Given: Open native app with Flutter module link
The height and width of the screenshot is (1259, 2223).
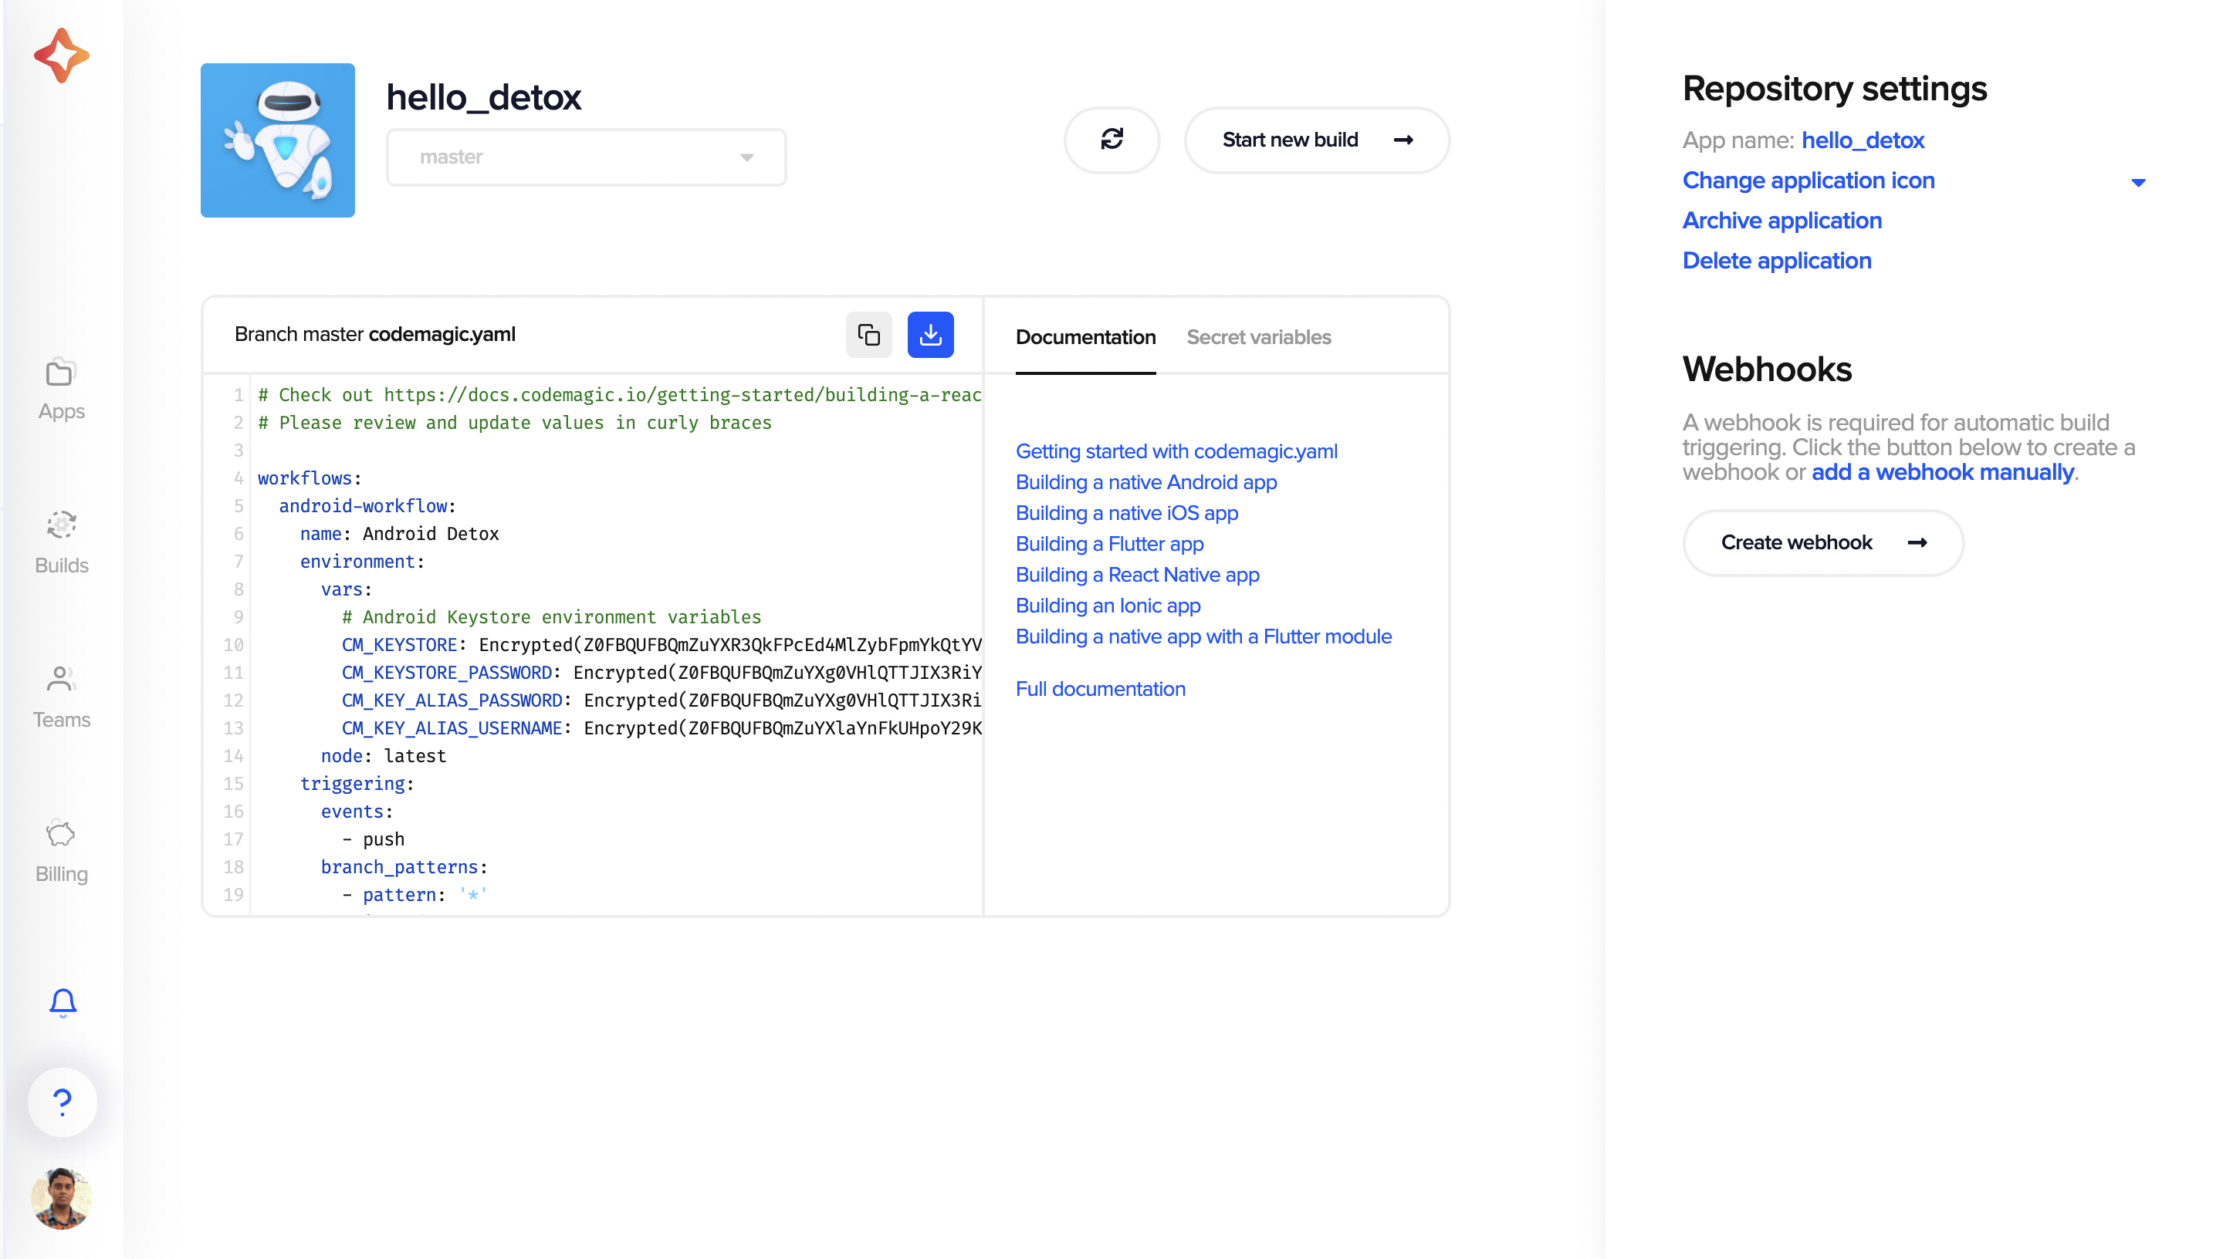Looking at the screenshot, I should coord(1204,636).
